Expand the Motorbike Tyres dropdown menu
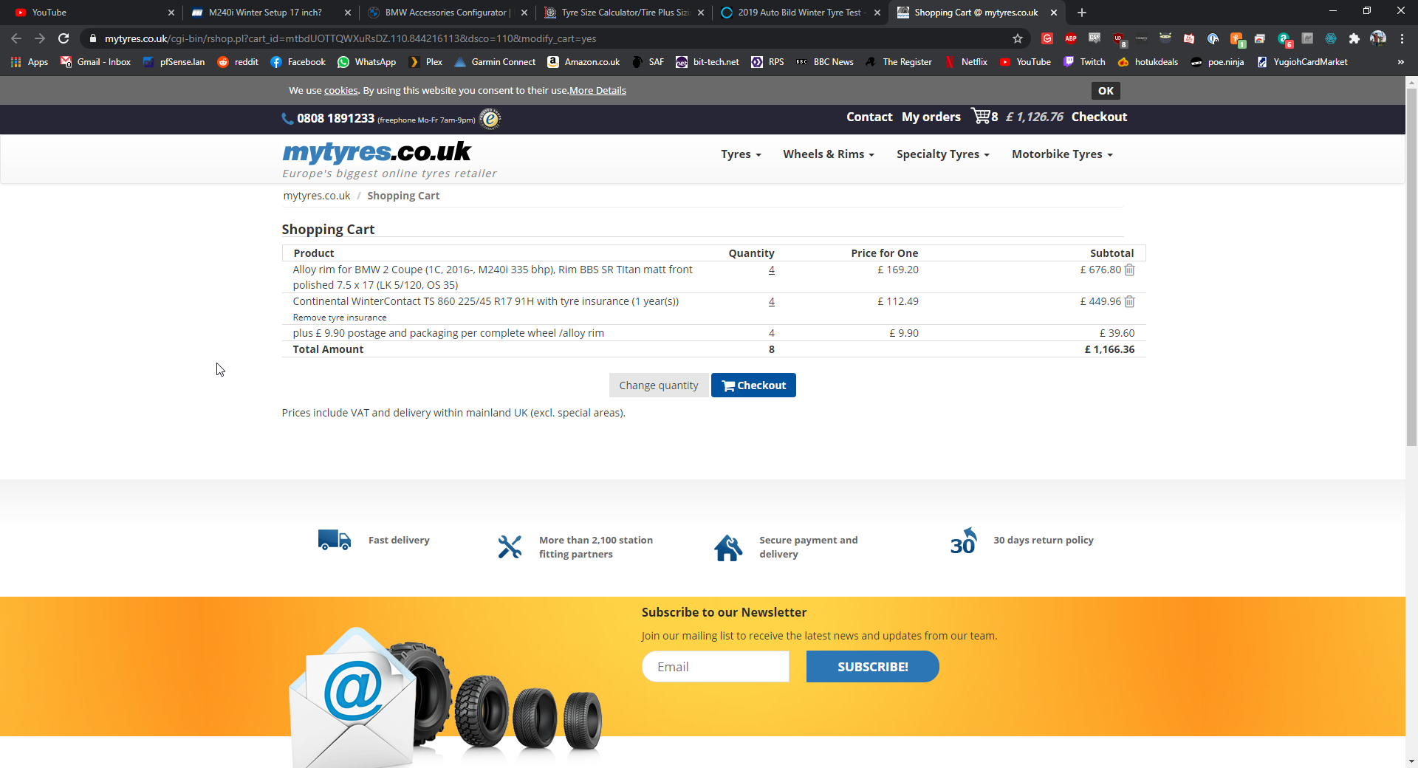Viewport: 1418px width, 768px height. 1062,154
